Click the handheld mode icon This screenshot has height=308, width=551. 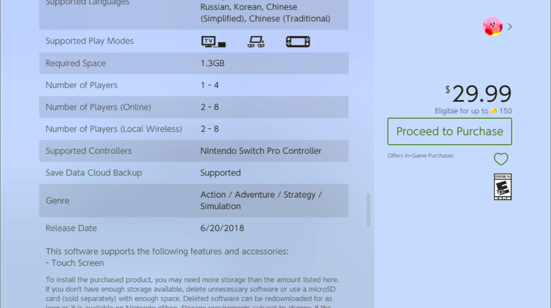coord(298,42)
